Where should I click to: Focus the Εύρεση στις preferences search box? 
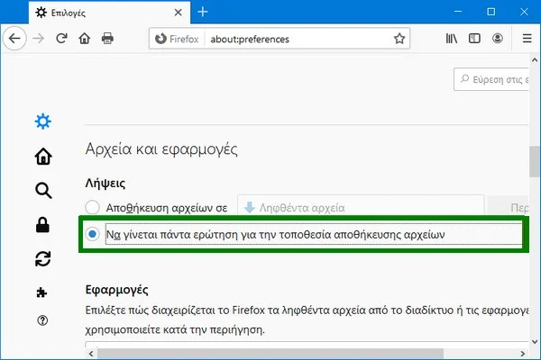tap(491, 79)
